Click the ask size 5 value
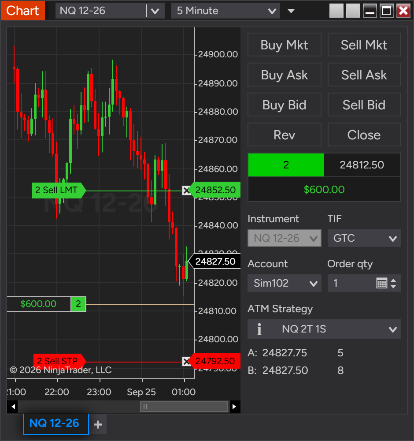The image size is (414, 441). 340,353
